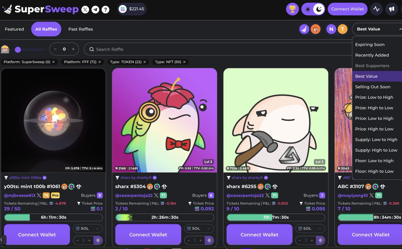This screenshot has height=249, width=402.
Task: Click the T5 badge on mjbreese613
Action: pyautogui.click(x=46, y=195)
